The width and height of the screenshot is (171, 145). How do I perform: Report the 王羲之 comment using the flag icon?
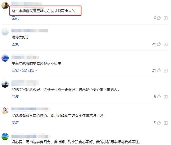pyautogui.click(x=166, y=18)
